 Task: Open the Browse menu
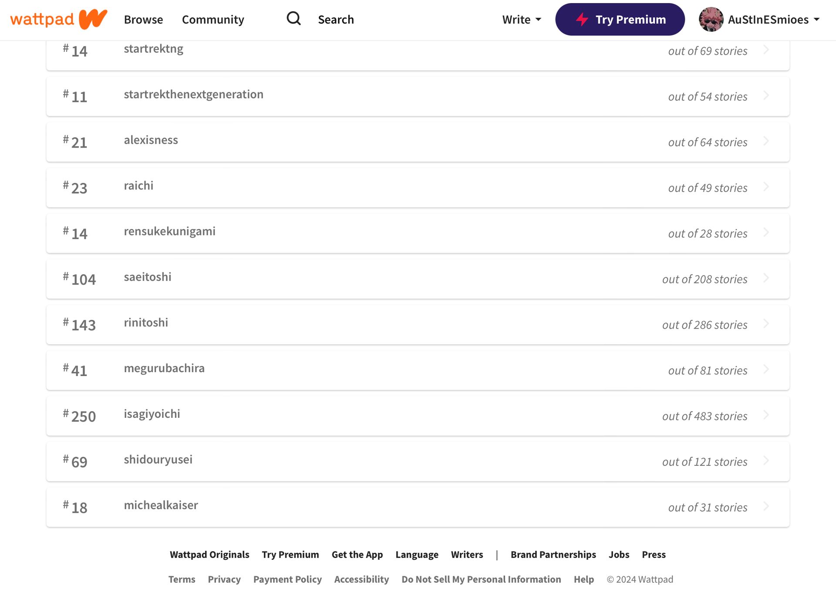pos(143,20)
